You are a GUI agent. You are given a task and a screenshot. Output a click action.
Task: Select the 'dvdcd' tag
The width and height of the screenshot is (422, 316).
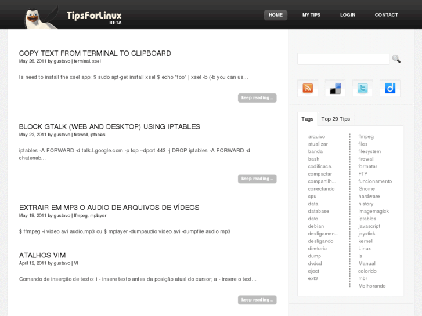315,264
